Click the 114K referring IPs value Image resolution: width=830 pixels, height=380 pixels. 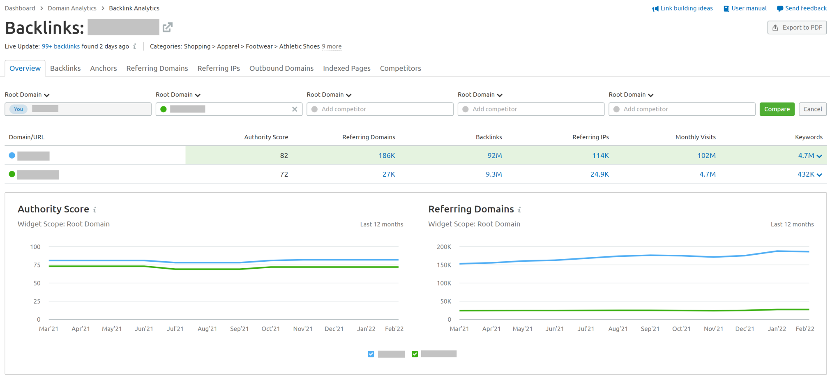[x=600, y=155]
